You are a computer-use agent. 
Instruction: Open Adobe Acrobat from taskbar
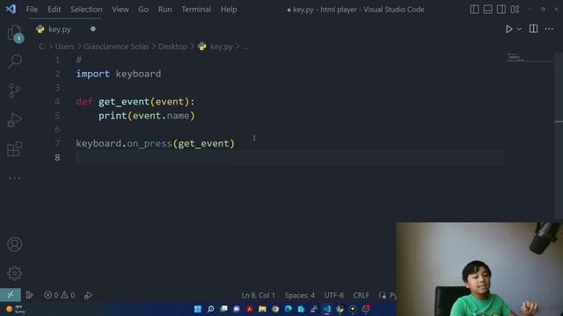click(x=249, y=309)
